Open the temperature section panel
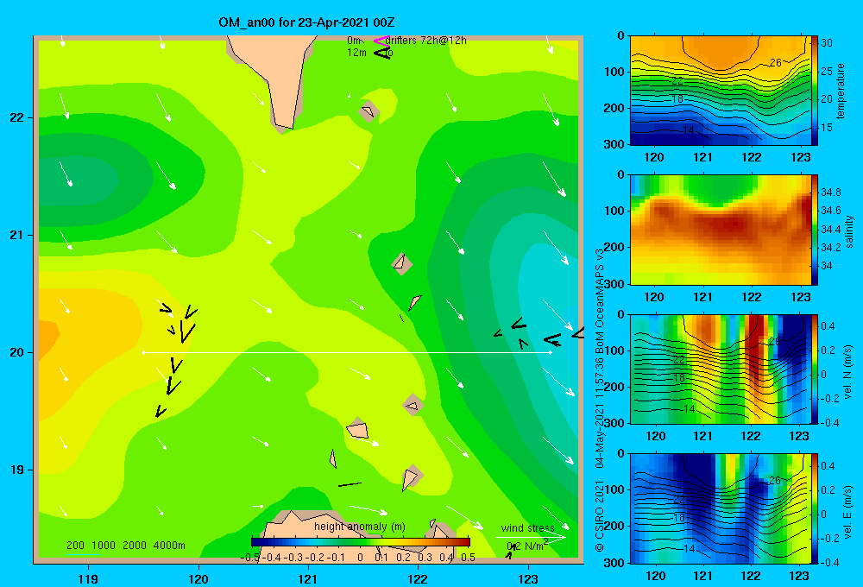 (x=721, y=91)
